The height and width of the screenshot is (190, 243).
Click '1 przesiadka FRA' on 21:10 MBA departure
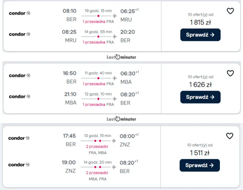tap(98, 105)
